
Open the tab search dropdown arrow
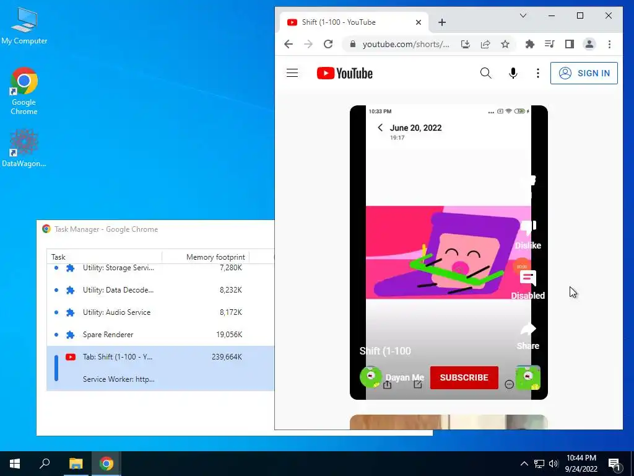click(523, 15)
